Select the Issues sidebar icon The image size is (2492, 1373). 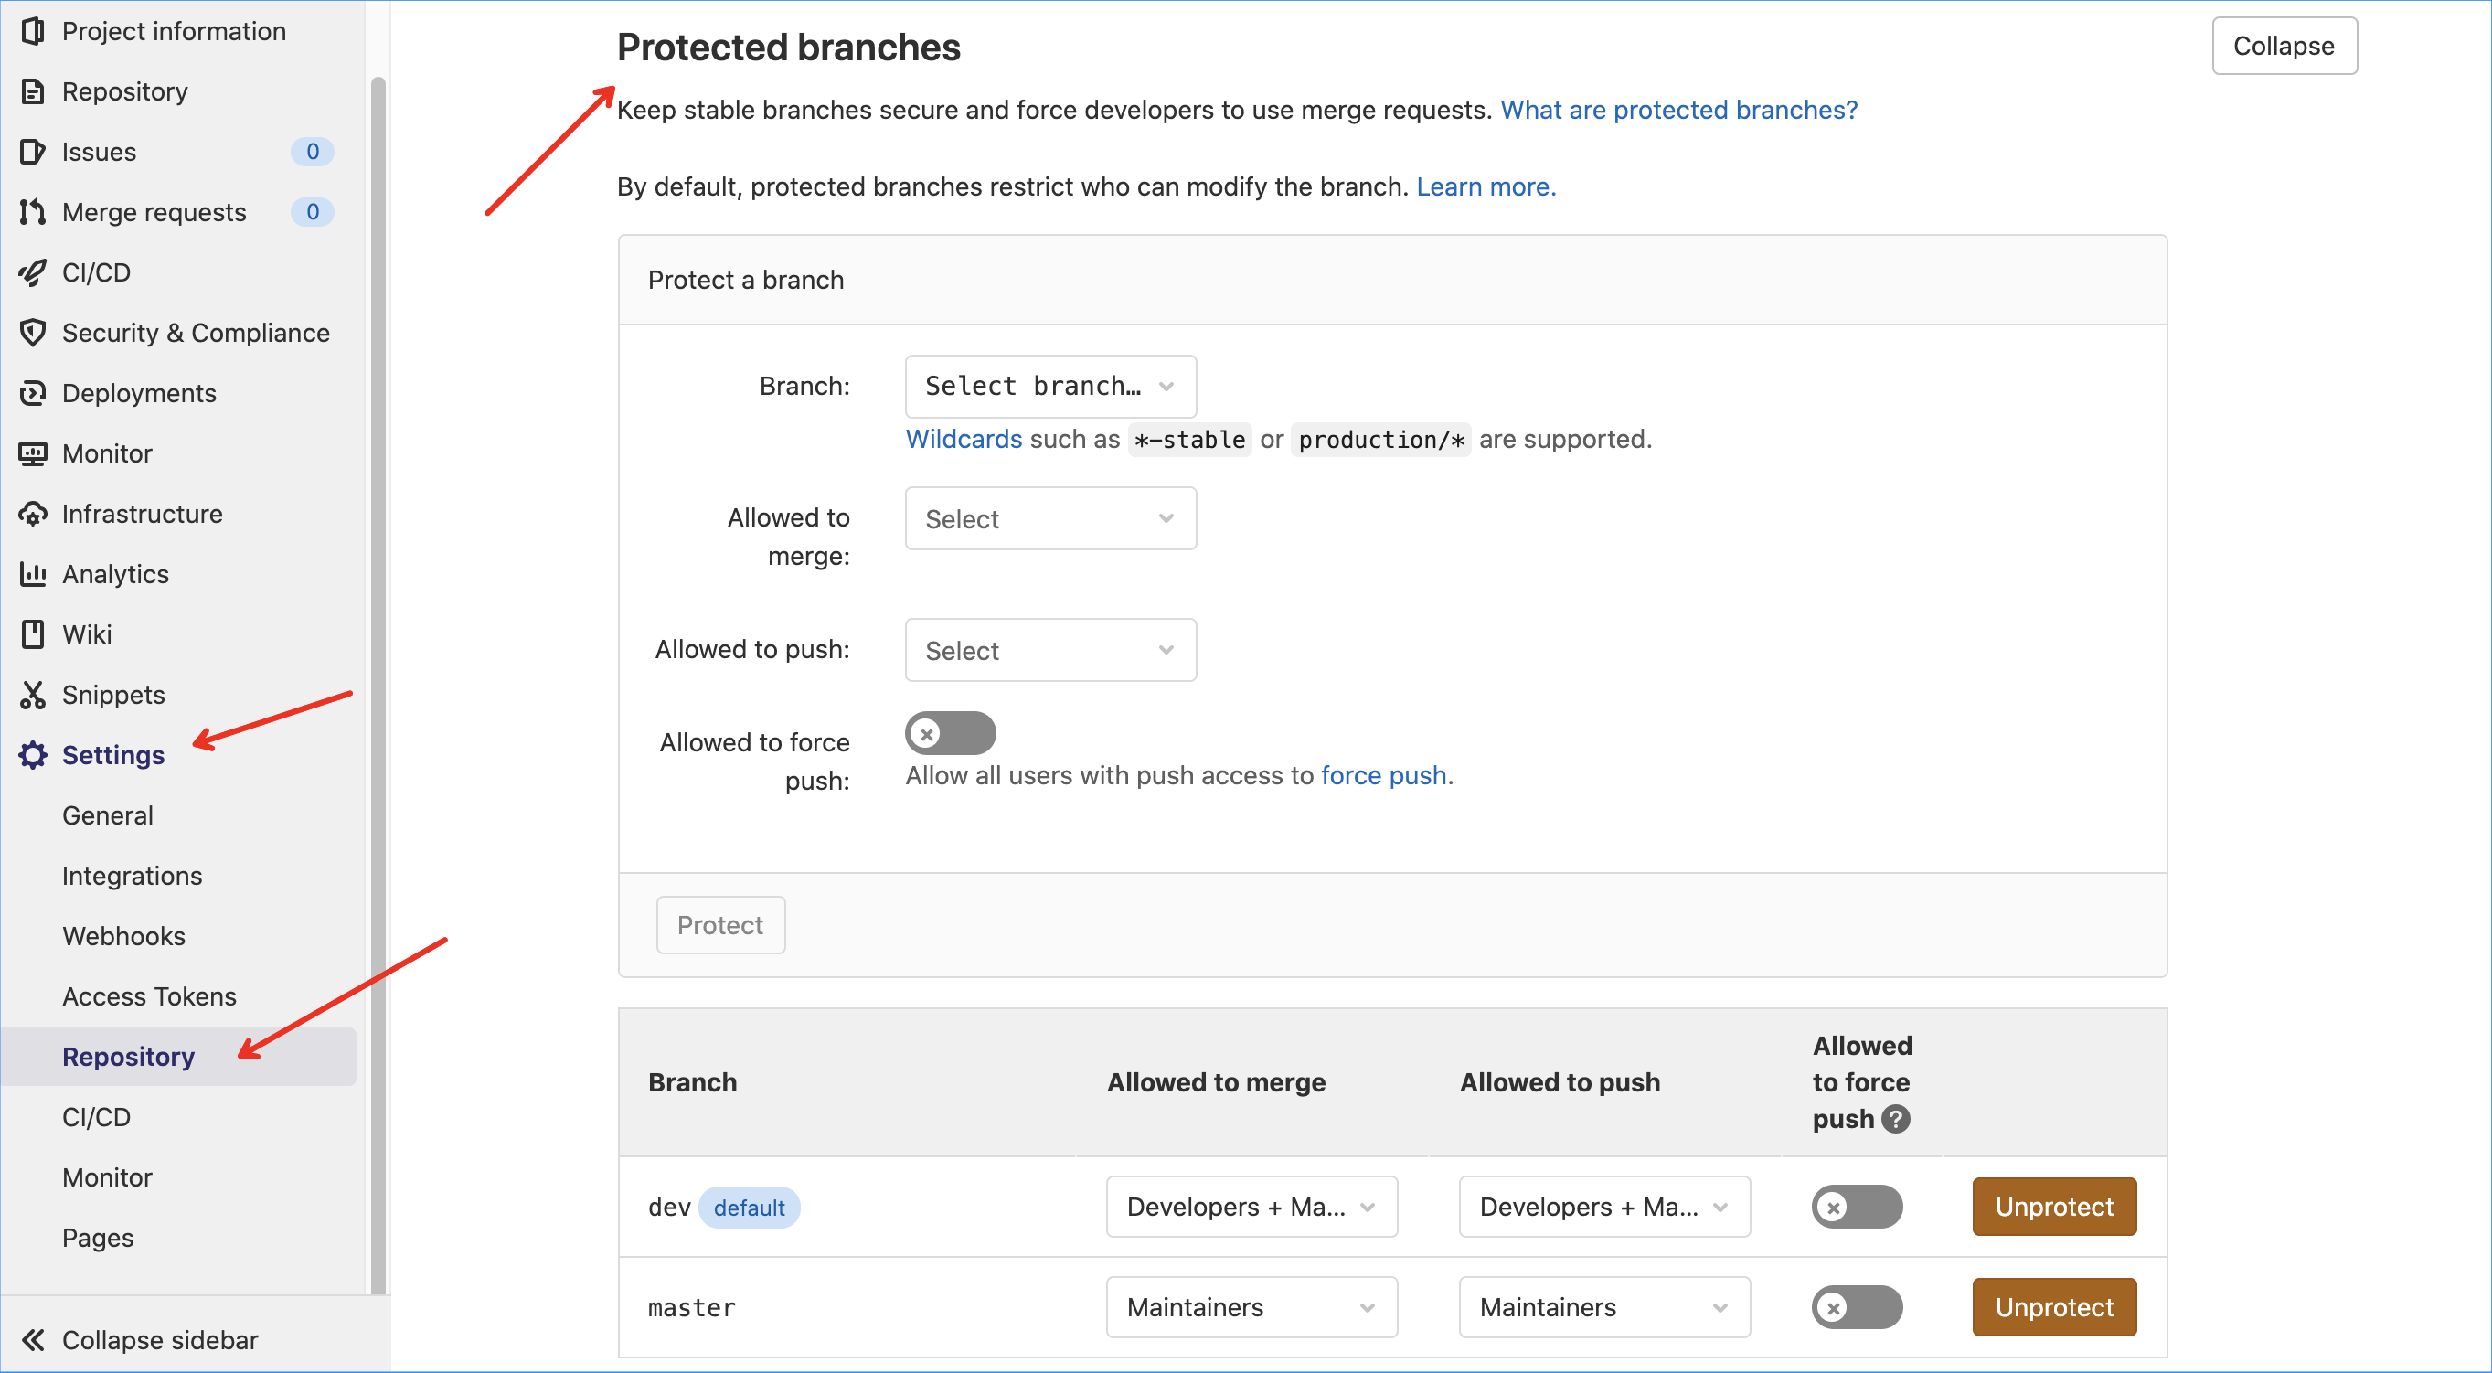(32, 151)
